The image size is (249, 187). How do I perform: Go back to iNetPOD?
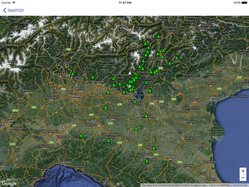pos(13,10)
